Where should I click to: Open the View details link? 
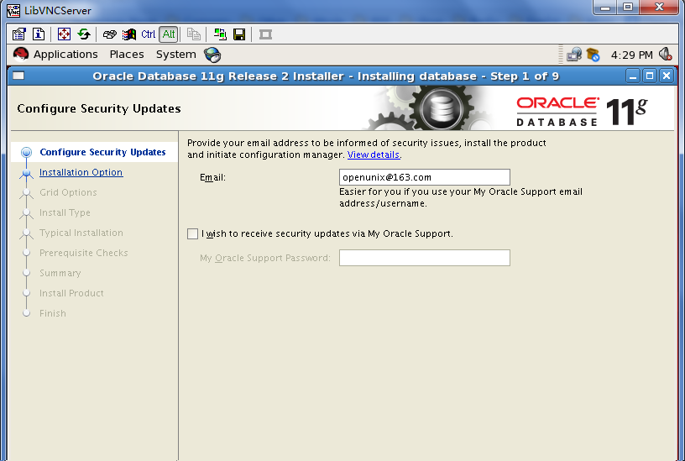[374, 155]
